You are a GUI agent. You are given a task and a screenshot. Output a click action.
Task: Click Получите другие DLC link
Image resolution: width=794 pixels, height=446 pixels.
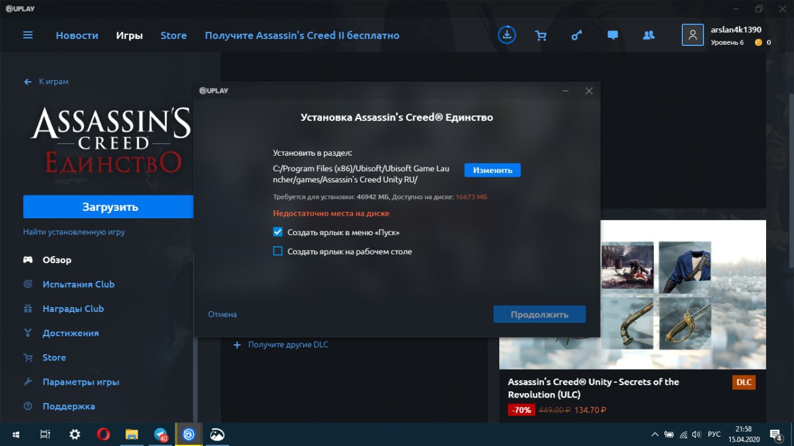288,344
